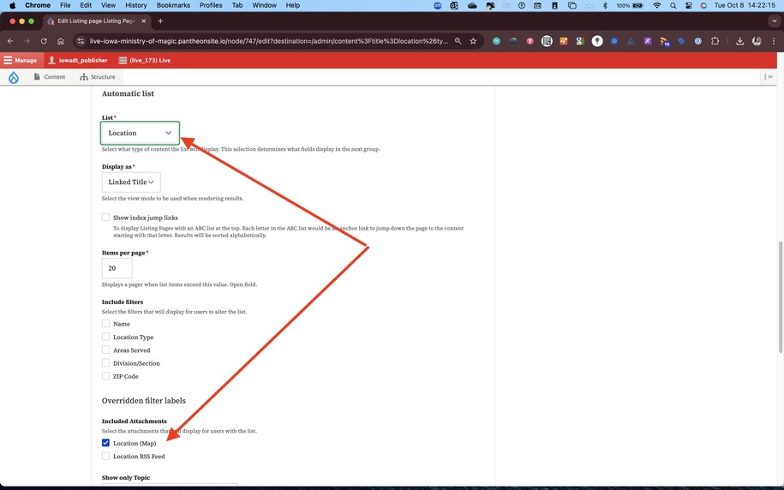Viewport: 784px width, 490px height.
Task: Go to the browser home page
Action: point(61,41)
